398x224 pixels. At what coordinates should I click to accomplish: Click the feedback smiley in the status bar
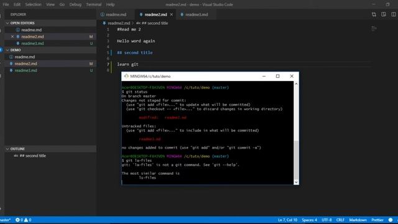[391, 220]
